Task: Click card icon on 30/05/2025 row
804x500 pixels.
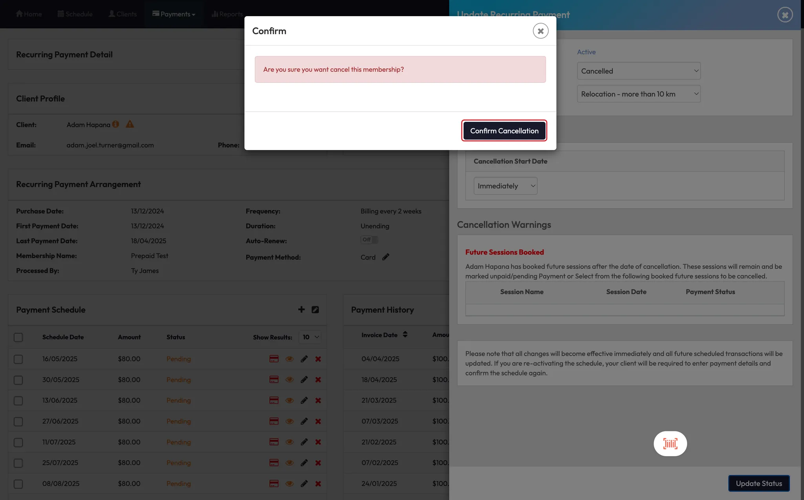Action: [x=274, y=380]
